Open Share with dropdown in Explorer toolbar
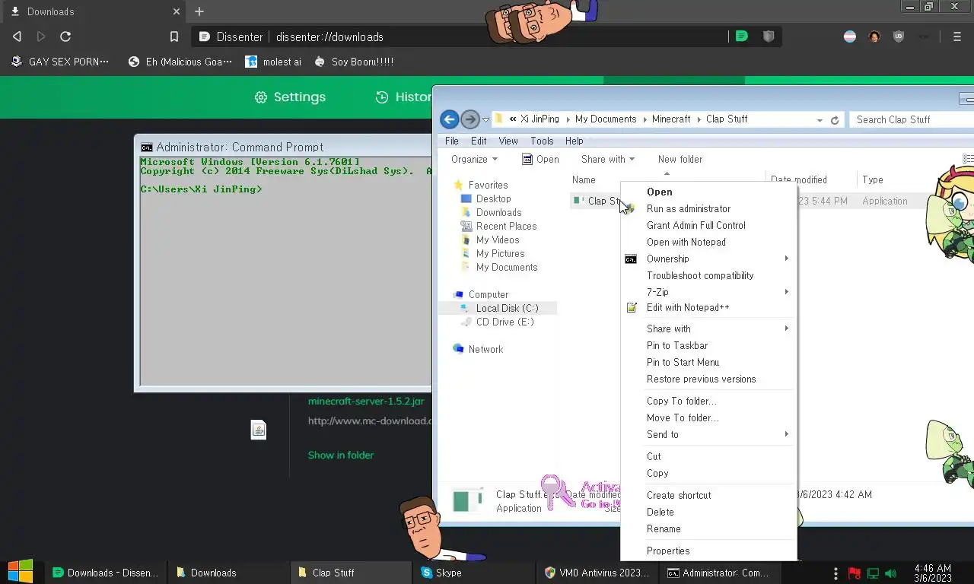 tap(608, 160)
